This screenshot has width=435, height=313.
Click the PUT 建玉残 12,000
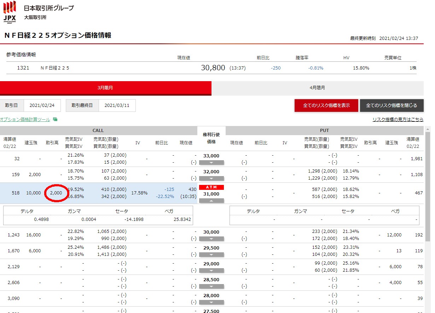[x=394, y=235]
